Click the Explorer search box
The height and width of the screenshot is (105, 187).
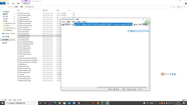[181, 7]
